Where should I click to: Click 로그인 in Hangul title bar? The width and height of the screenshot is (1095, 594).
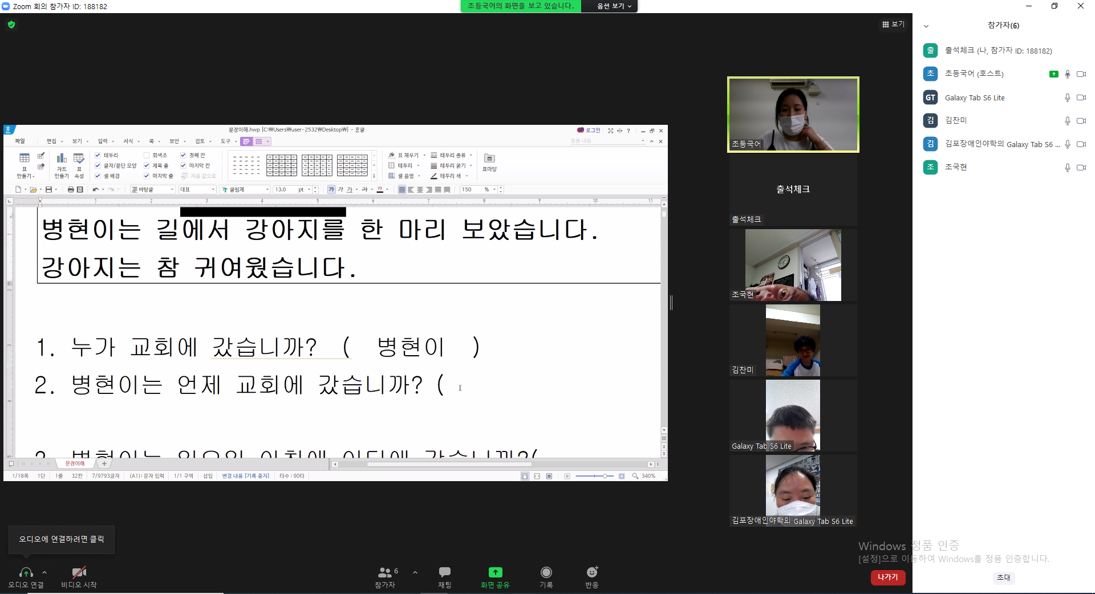589,130
